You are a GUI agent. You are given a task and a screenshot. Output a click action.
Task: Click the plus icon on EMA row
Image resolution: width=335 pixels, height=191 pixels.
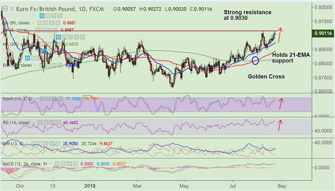click(x=54, y=65)
